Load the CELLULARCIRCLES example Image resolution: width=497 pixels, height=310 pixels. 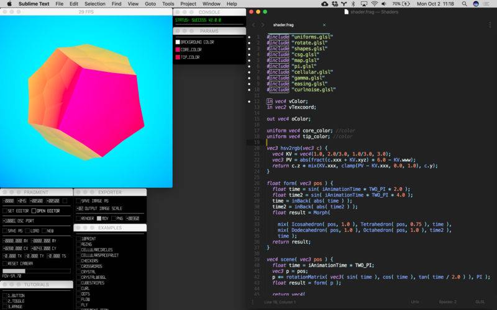pos(94,250)
